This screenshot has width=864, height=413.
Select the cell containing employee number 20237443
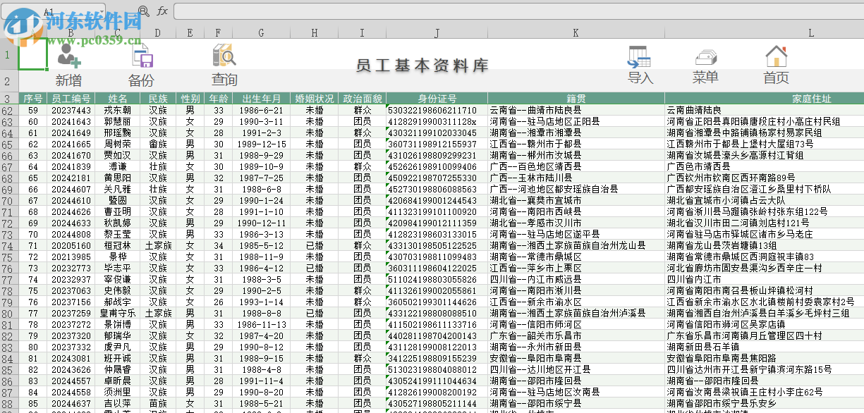pos(73,109)
